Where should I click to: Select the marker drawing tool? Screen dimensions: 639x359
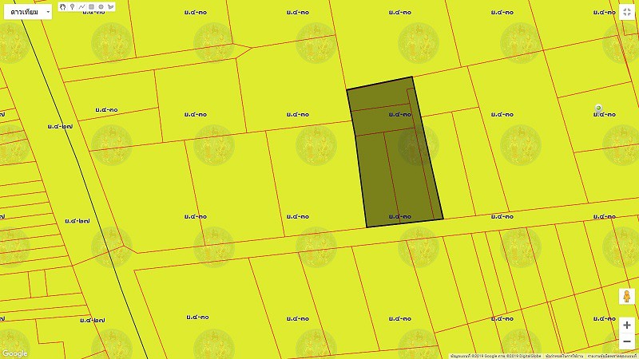point(72,7)
